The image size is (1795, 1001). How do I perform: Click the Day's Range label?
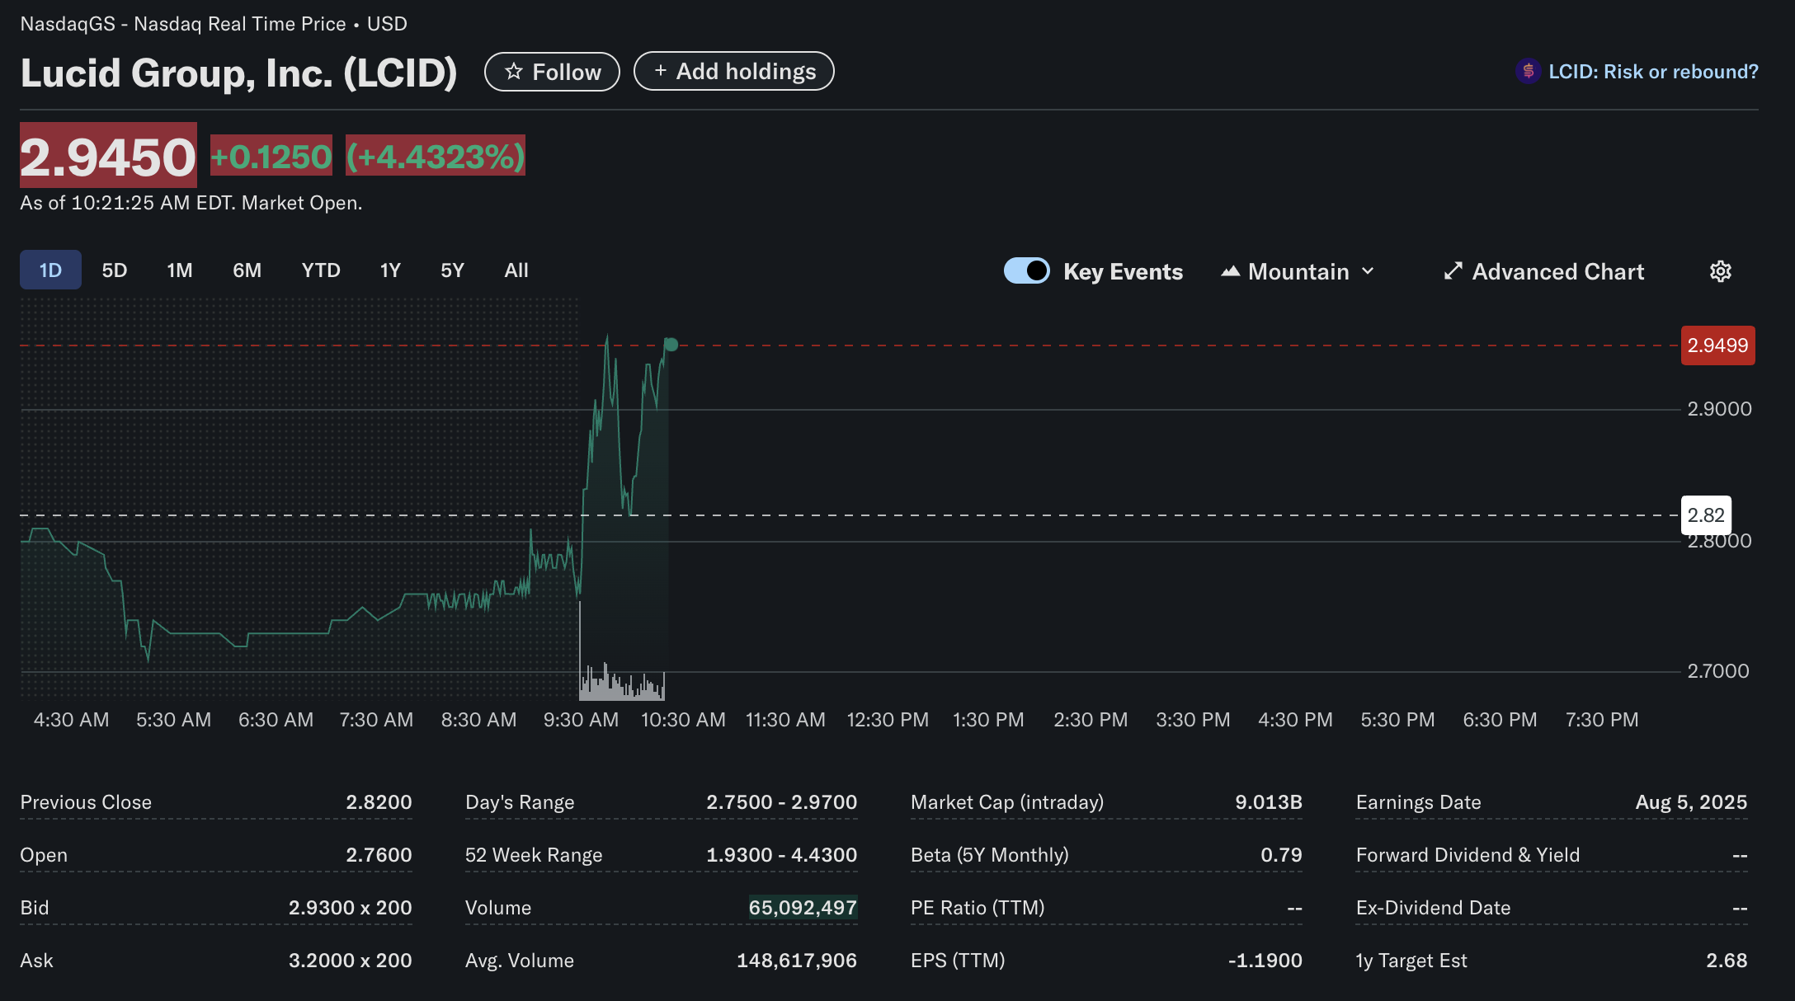[x=520, y=802]
